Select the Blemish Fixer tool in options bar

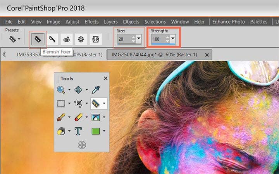click(x=38, y=39)
